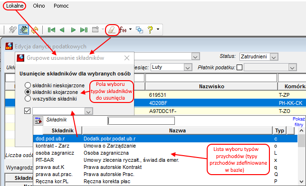
Task: Click the Nazwisko column header
Action: [x=211, y=86]
